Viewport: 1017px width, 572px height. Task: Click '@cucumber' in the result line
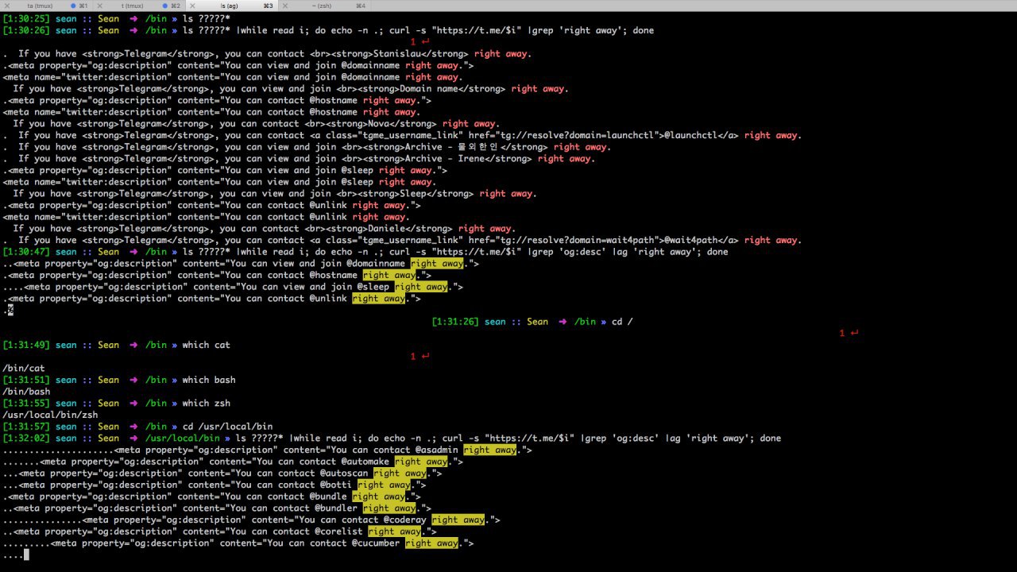click(x=376, y=543)
